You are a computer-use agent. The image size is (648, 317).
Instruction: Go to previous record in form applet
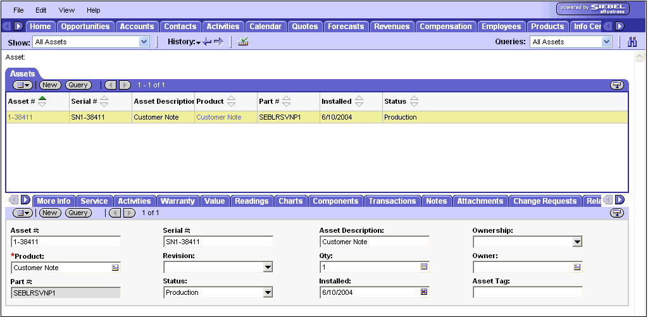click(x=115, y=213)
